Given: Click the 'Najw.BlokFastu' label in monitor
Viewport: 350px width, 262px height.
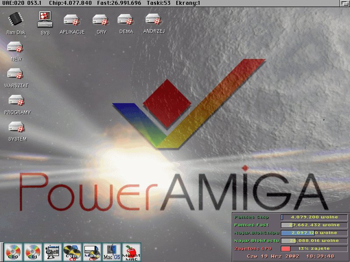Looking at the screenshot, I should click(257, 241).
